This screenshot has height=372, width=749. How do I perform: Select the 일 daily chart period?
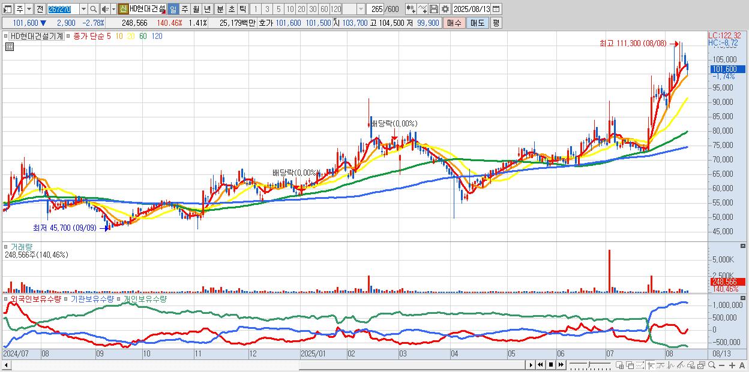tap(173, 9)
